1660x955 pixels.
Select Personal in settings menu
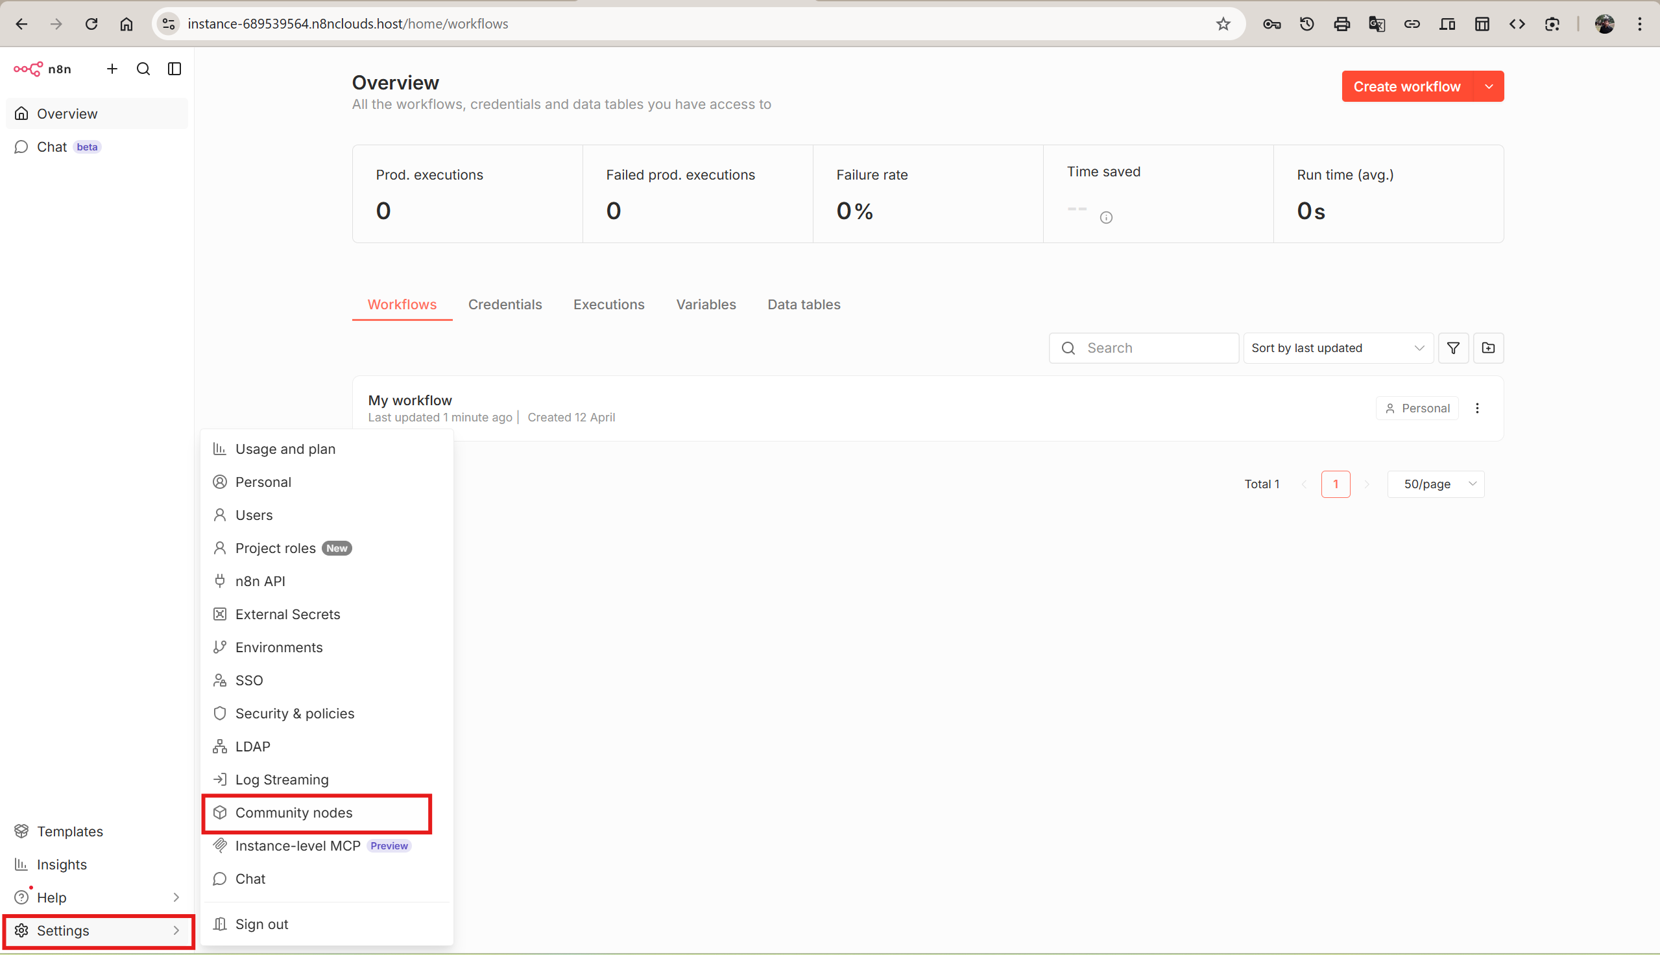327,482
